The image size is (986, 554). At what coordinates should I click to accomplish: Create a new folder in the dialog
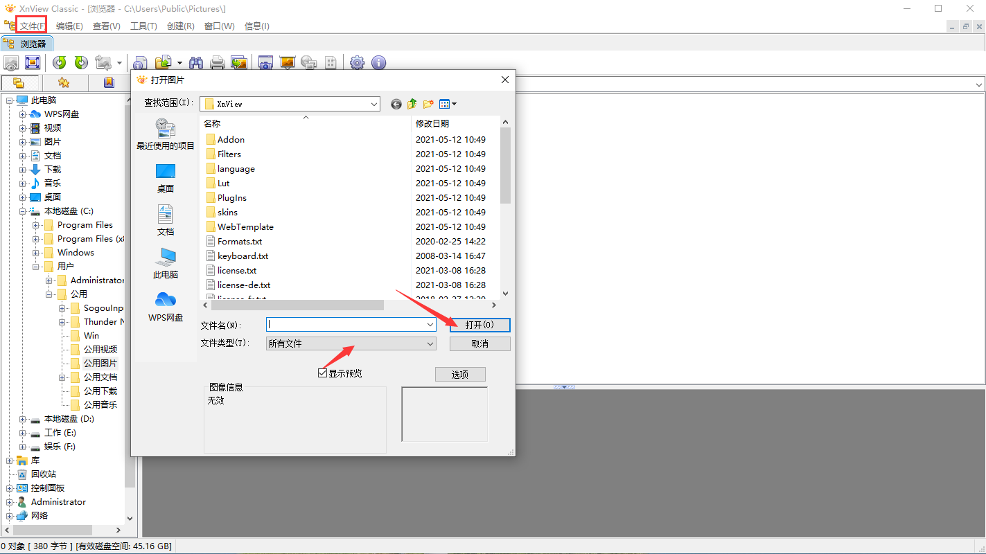click(x=428, y=104)
